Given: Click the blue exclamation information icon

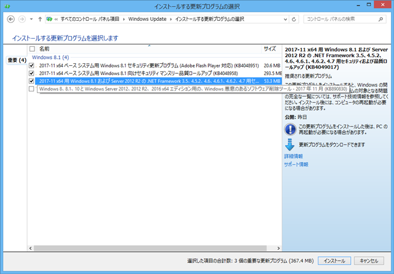Looking at the screenshot, I should (x=290, y=130).
